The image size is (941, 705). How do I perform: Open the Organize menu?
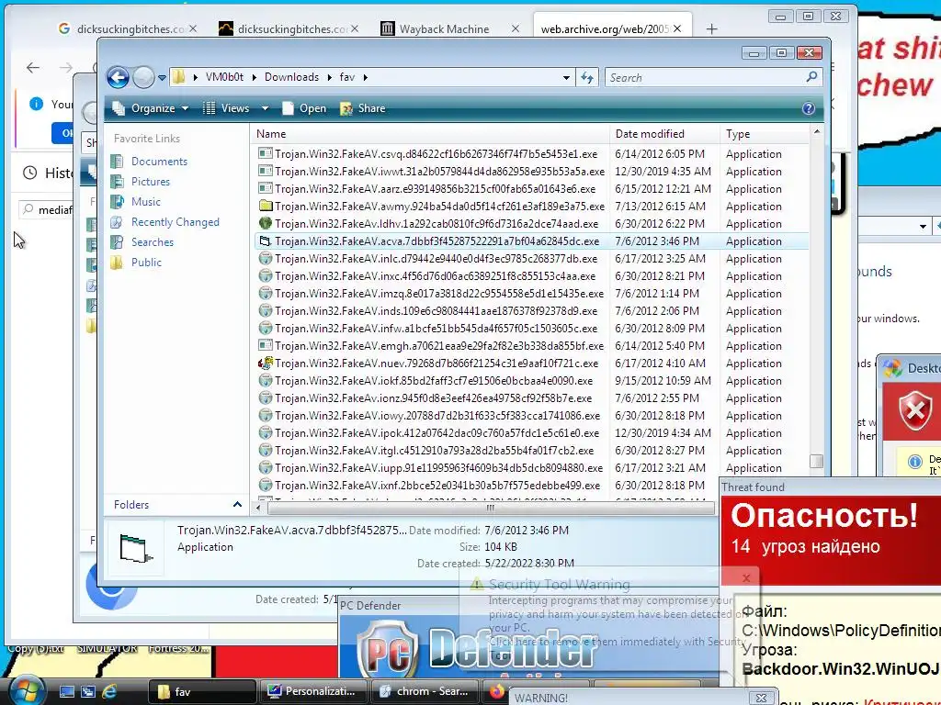151,108
